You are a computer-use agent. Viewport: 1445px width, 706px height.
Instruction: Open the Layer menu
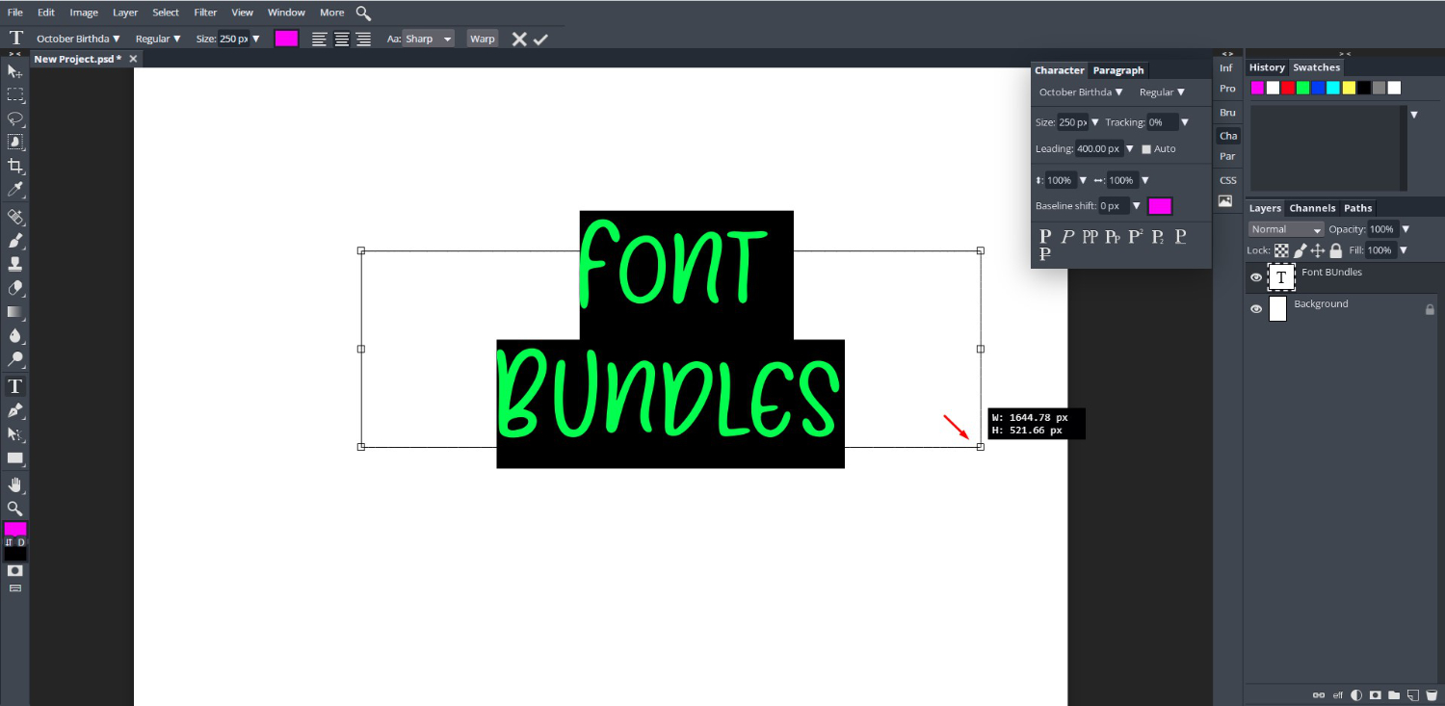[x=125, y=13]
